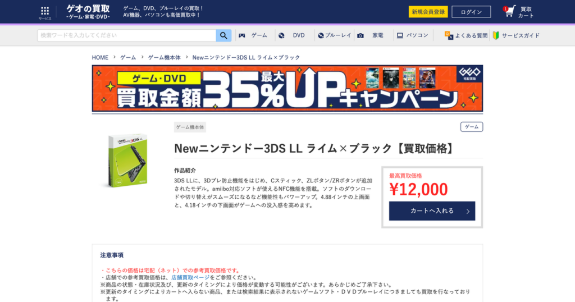Click the ゲーム breadcrumb link

[x=128, y=58]
